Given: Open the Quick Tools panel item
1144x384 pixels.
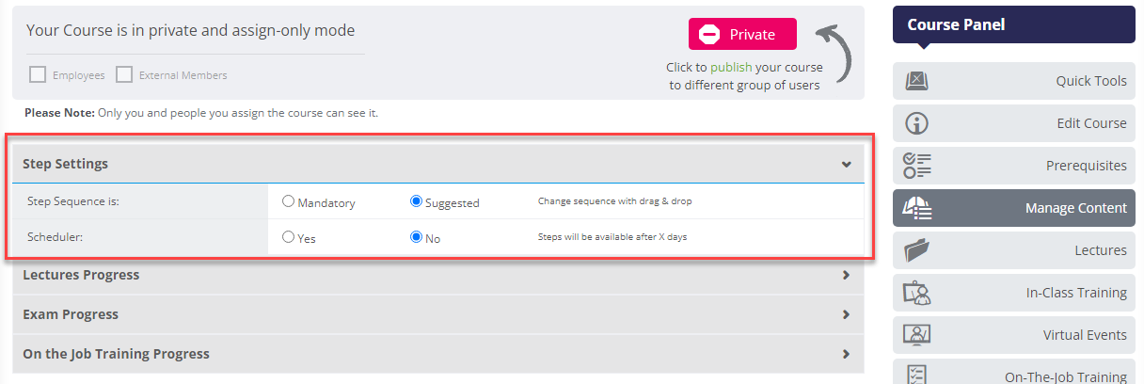Looking at the screenshot, I should [1014, 81].
